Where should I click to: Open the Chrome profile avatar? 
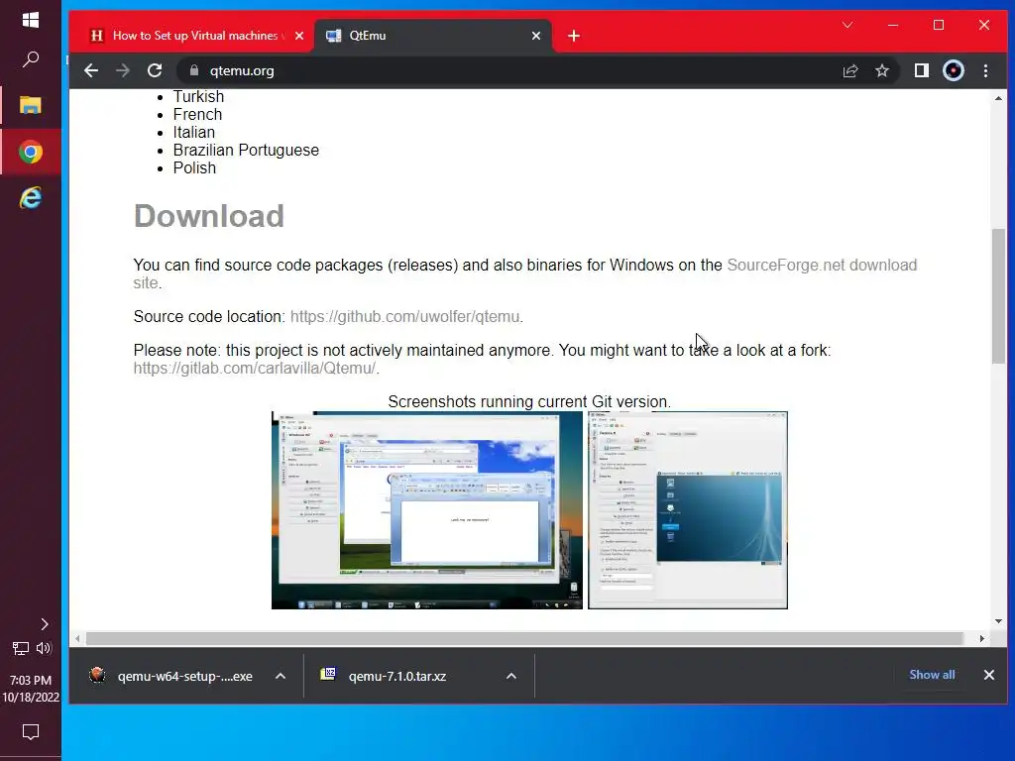[x=954, y=70]
